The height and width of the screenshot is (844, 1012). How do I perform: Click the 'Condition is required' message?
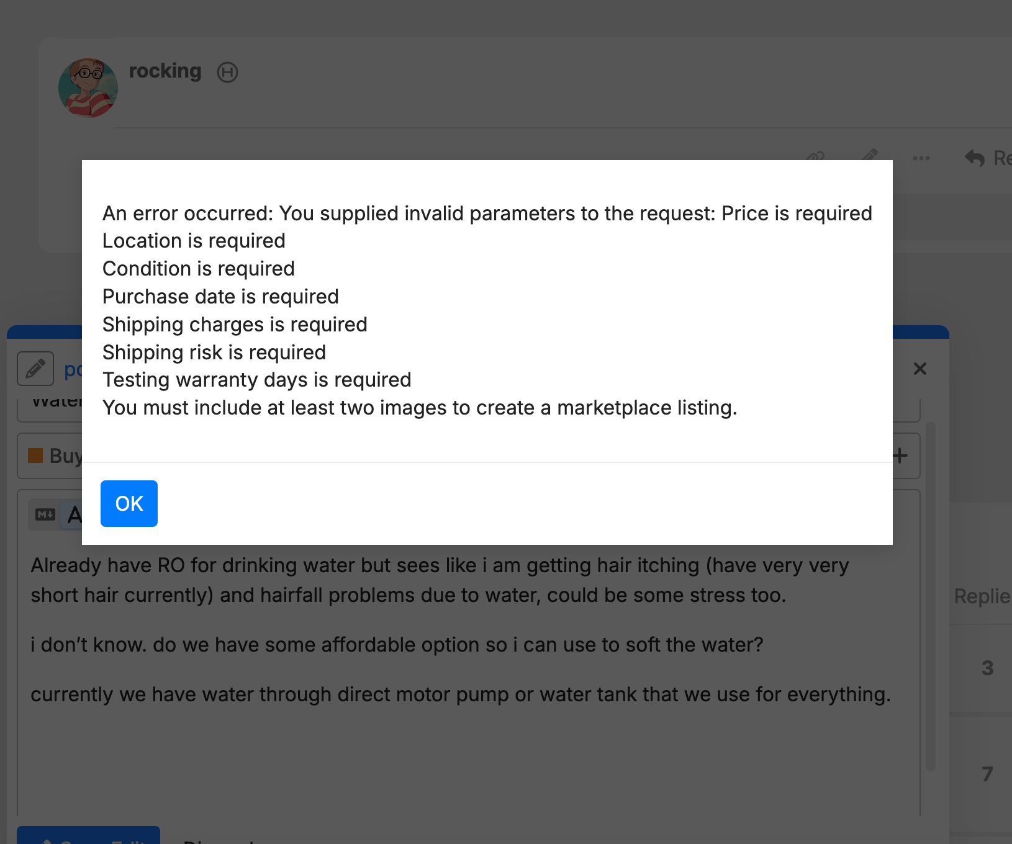point(199,269)
